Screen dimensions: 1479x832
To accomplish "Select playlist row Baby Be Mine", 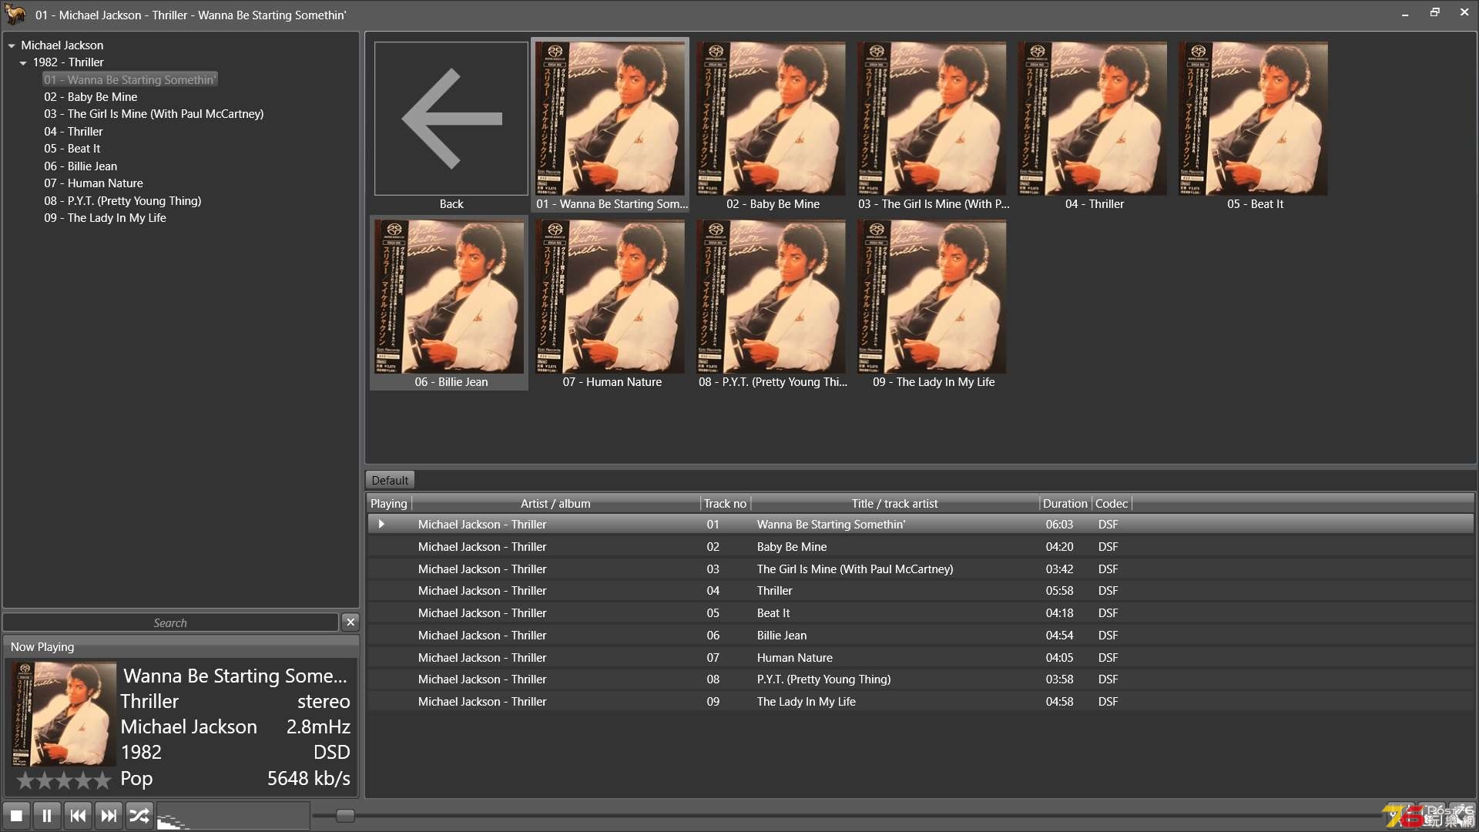I will click(920, 546).
